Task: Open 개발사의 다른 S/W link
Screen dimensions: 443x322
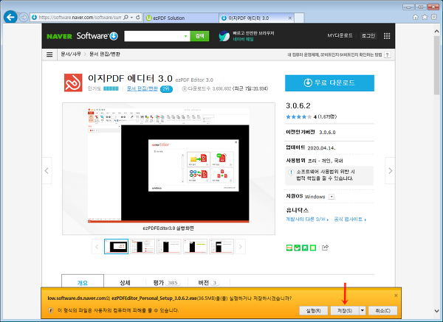Action: coord(307,219)
